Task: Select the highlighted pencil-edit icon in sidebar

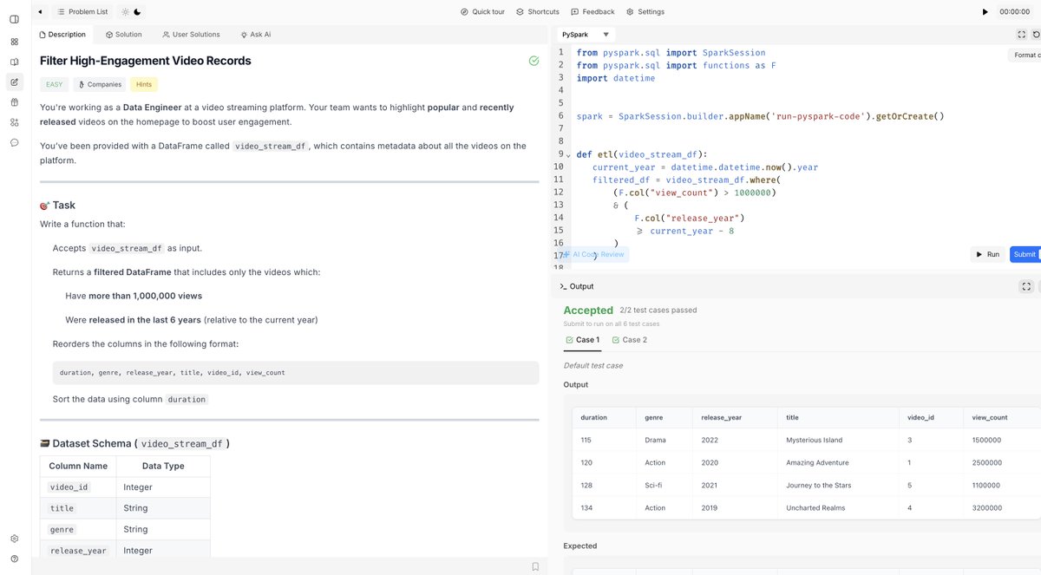Action: 14,82
